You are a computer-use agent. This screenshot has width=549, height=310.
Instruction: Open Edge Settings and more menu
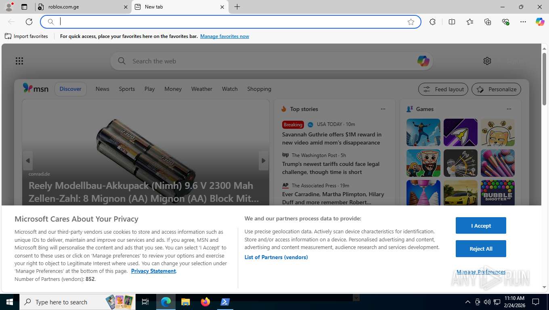pyautogui.click(x=523, y=22)
